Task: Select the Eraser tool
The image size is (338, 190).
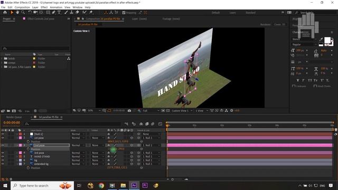Action: [78, 13]
